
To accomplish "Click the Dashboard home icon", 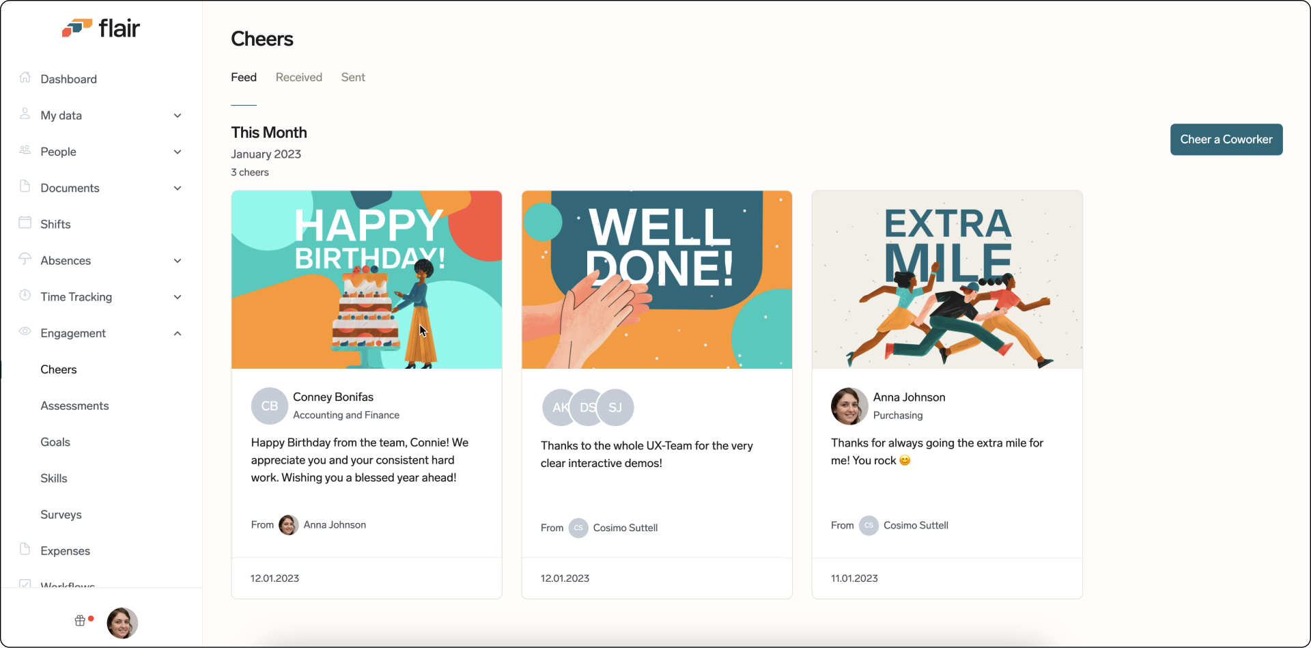I will pyautogui.click(x=25, y=78).
